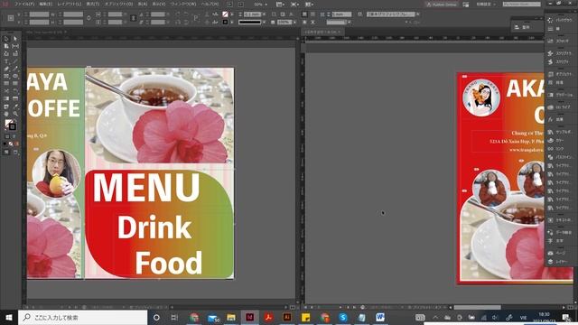Select the Pencil tool
The image size is (578, 325).
15,69
